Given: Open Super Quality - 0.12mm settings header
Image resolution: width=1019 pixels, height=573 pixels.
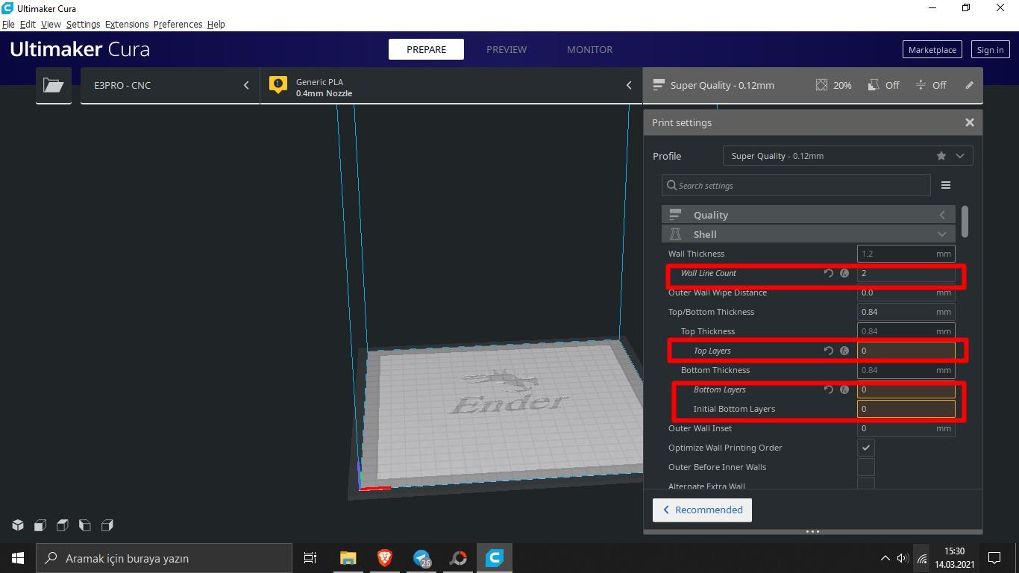Looking at the screenshot, I should pos(812,85).
